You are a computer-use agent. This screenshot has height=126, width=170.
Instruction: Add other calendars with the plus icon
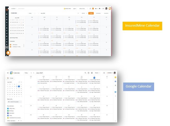click(19, 121)
